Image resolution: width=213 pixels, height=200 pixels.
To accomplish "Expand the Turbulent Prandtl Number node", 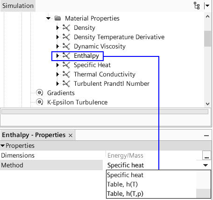I will click(57, 83).
